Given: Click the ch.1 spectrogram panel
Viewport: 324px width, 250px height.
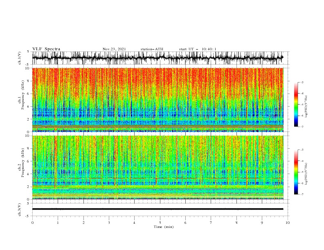Looking at the screenshot, I should (157, 100).
